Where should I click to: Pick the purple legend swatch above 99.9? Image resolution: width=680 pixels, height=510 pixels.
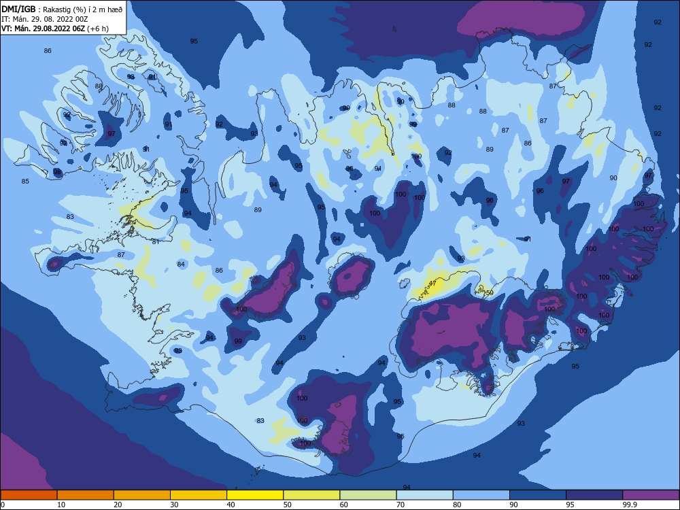651,495
